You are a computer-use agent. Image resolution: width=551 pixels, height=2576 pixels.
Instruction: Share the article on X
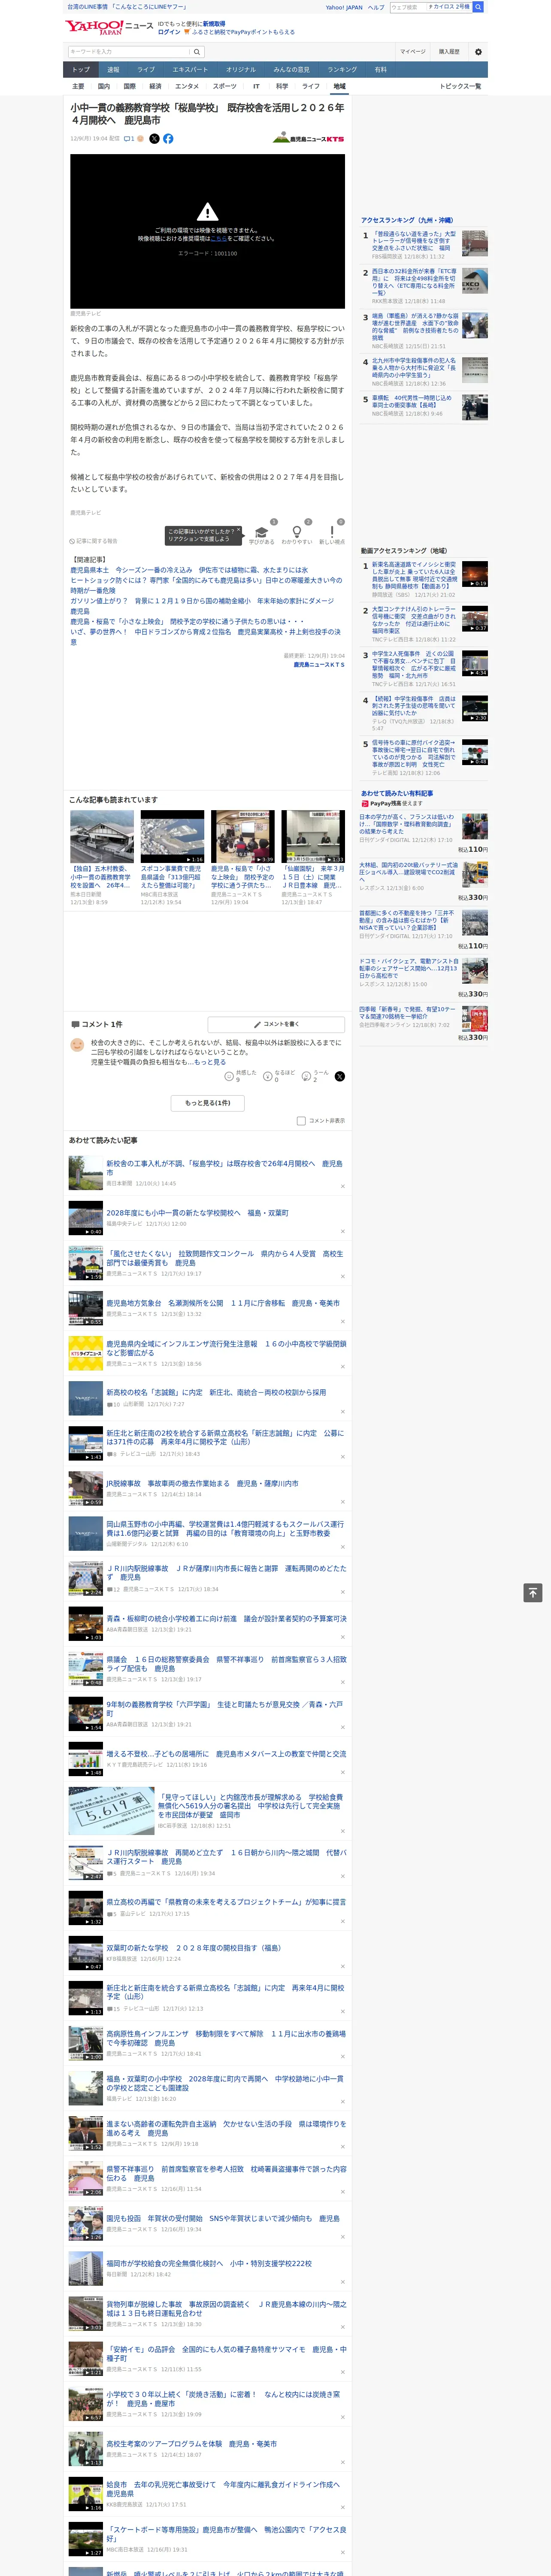pyautogui.click(x=154, y=139)
